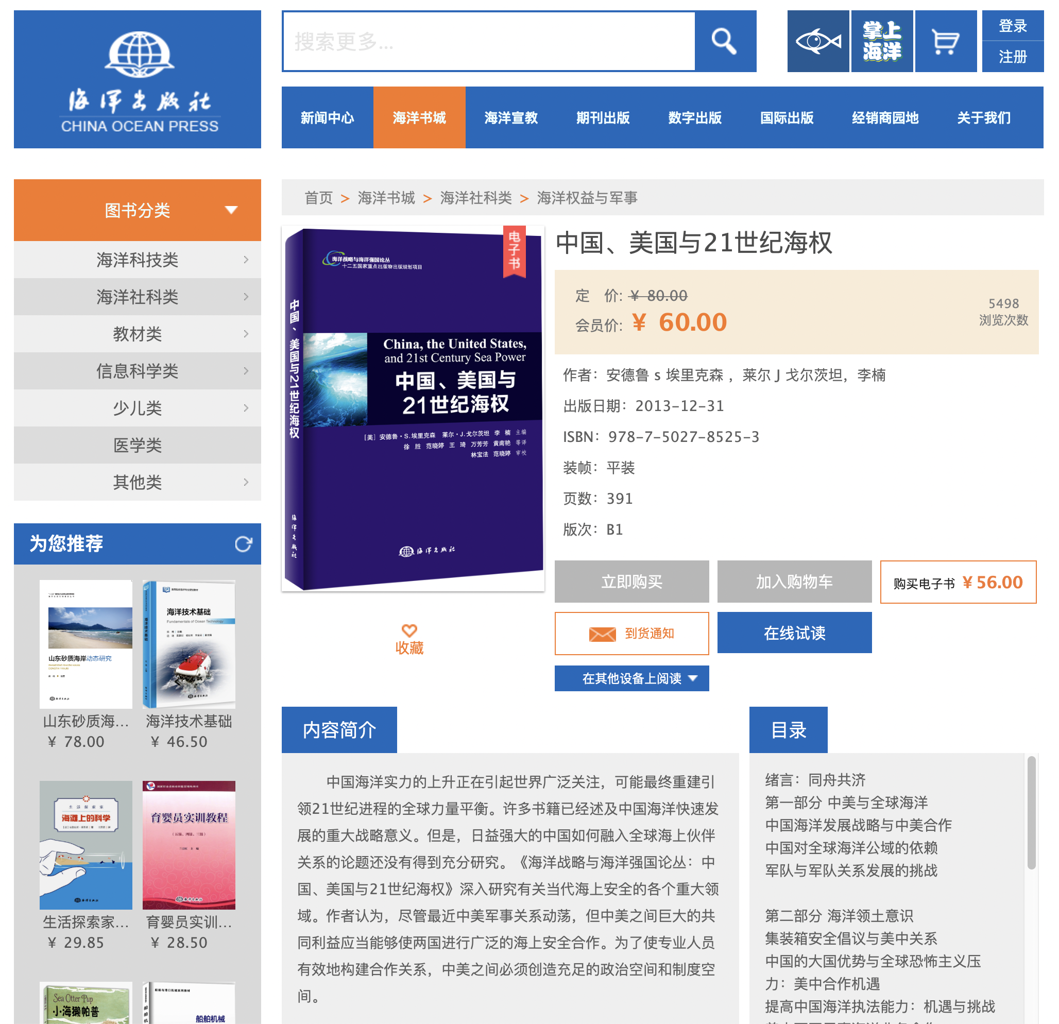Click the 到货通知 arrival notice button

pyautogui.click(x=631, y=634)
